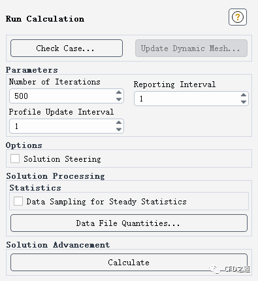Open Data File Quantities dialog

129,223
